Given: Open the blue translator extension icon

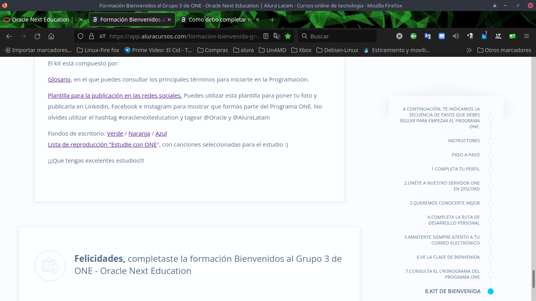Looking at the screenshot, I should 428,36.
